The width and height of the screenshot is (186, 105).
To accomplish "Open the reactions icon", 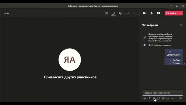I will point(120,13).
